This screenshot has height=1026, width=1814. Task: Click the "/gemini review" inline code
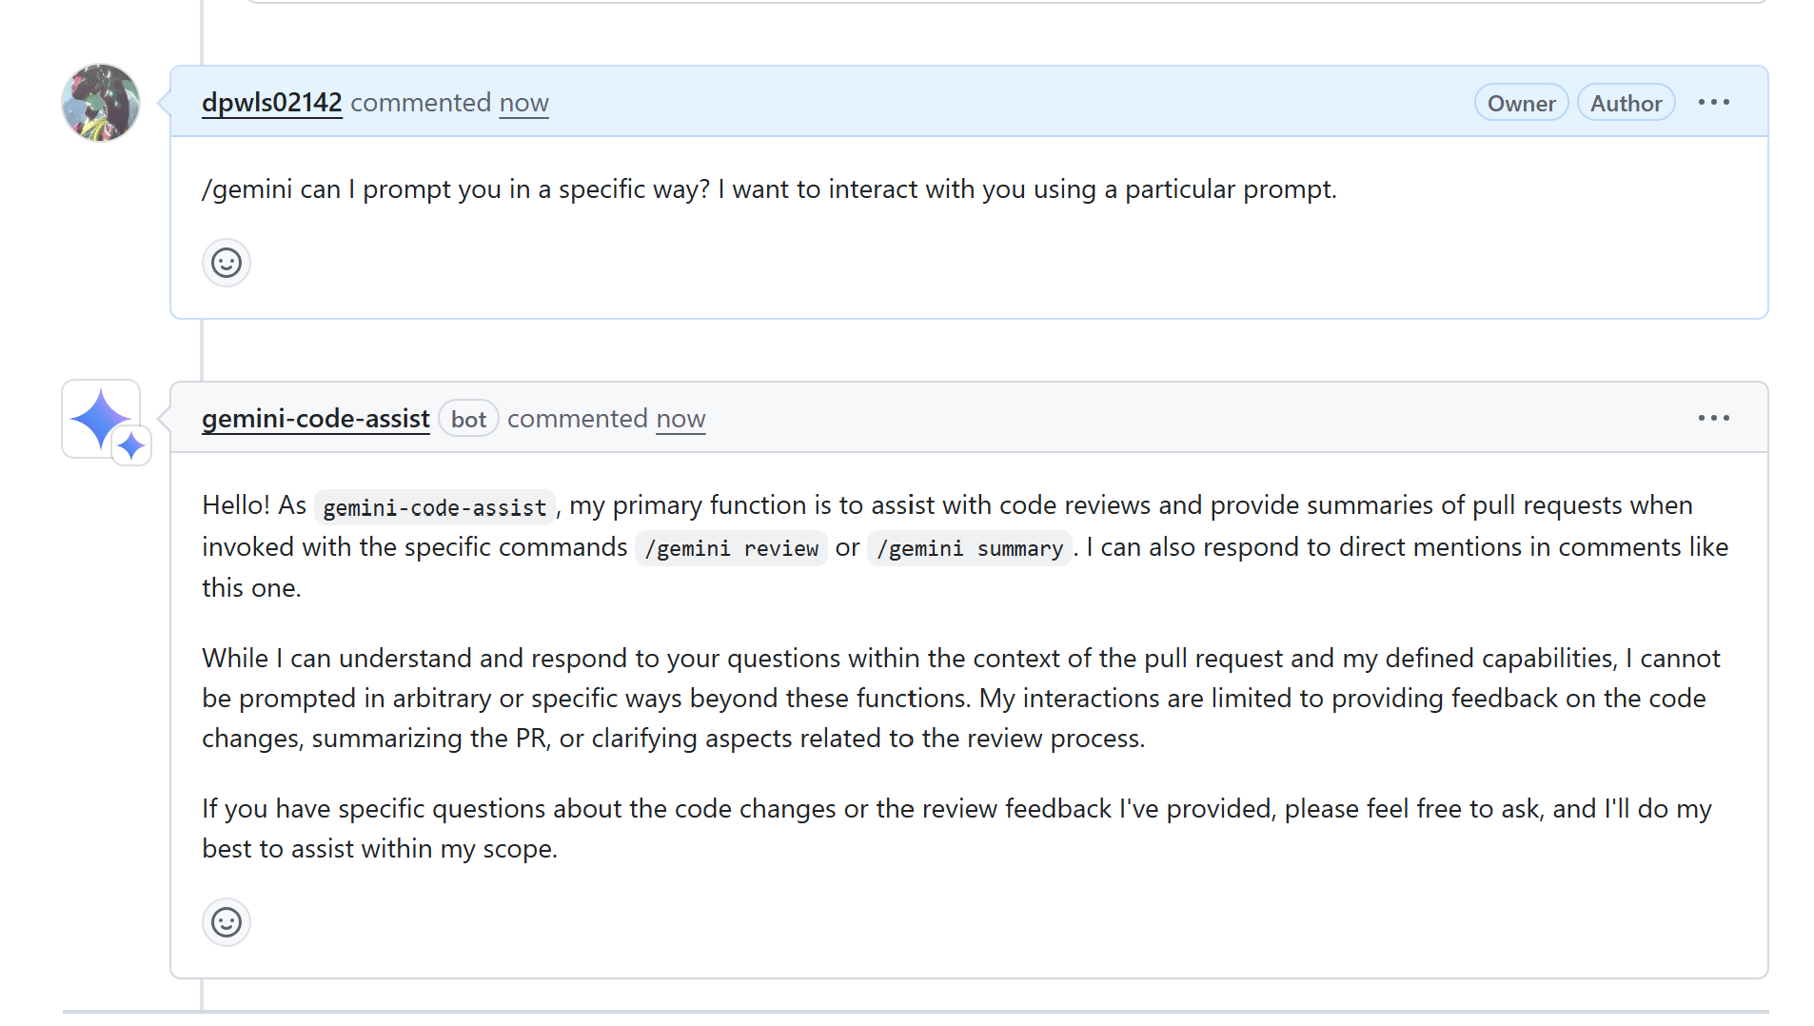pos(731,548)
